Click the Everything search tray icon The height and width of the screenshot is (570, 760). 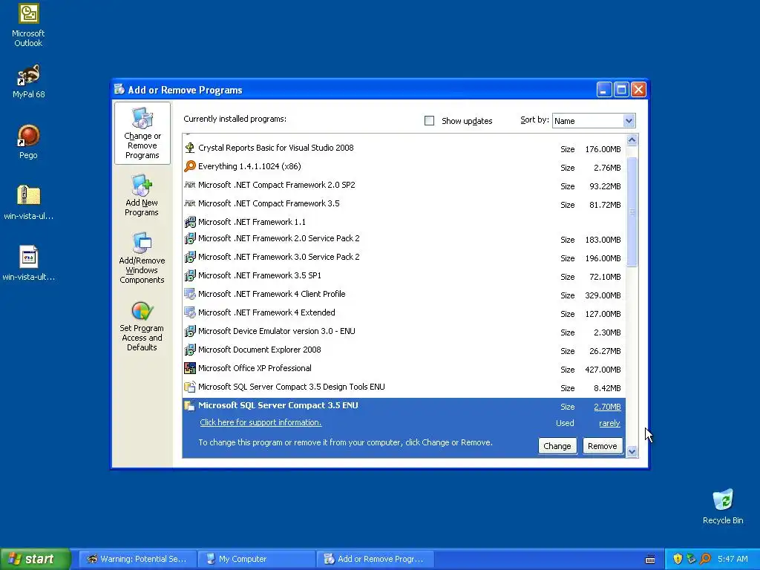click(x=705, y=559)
